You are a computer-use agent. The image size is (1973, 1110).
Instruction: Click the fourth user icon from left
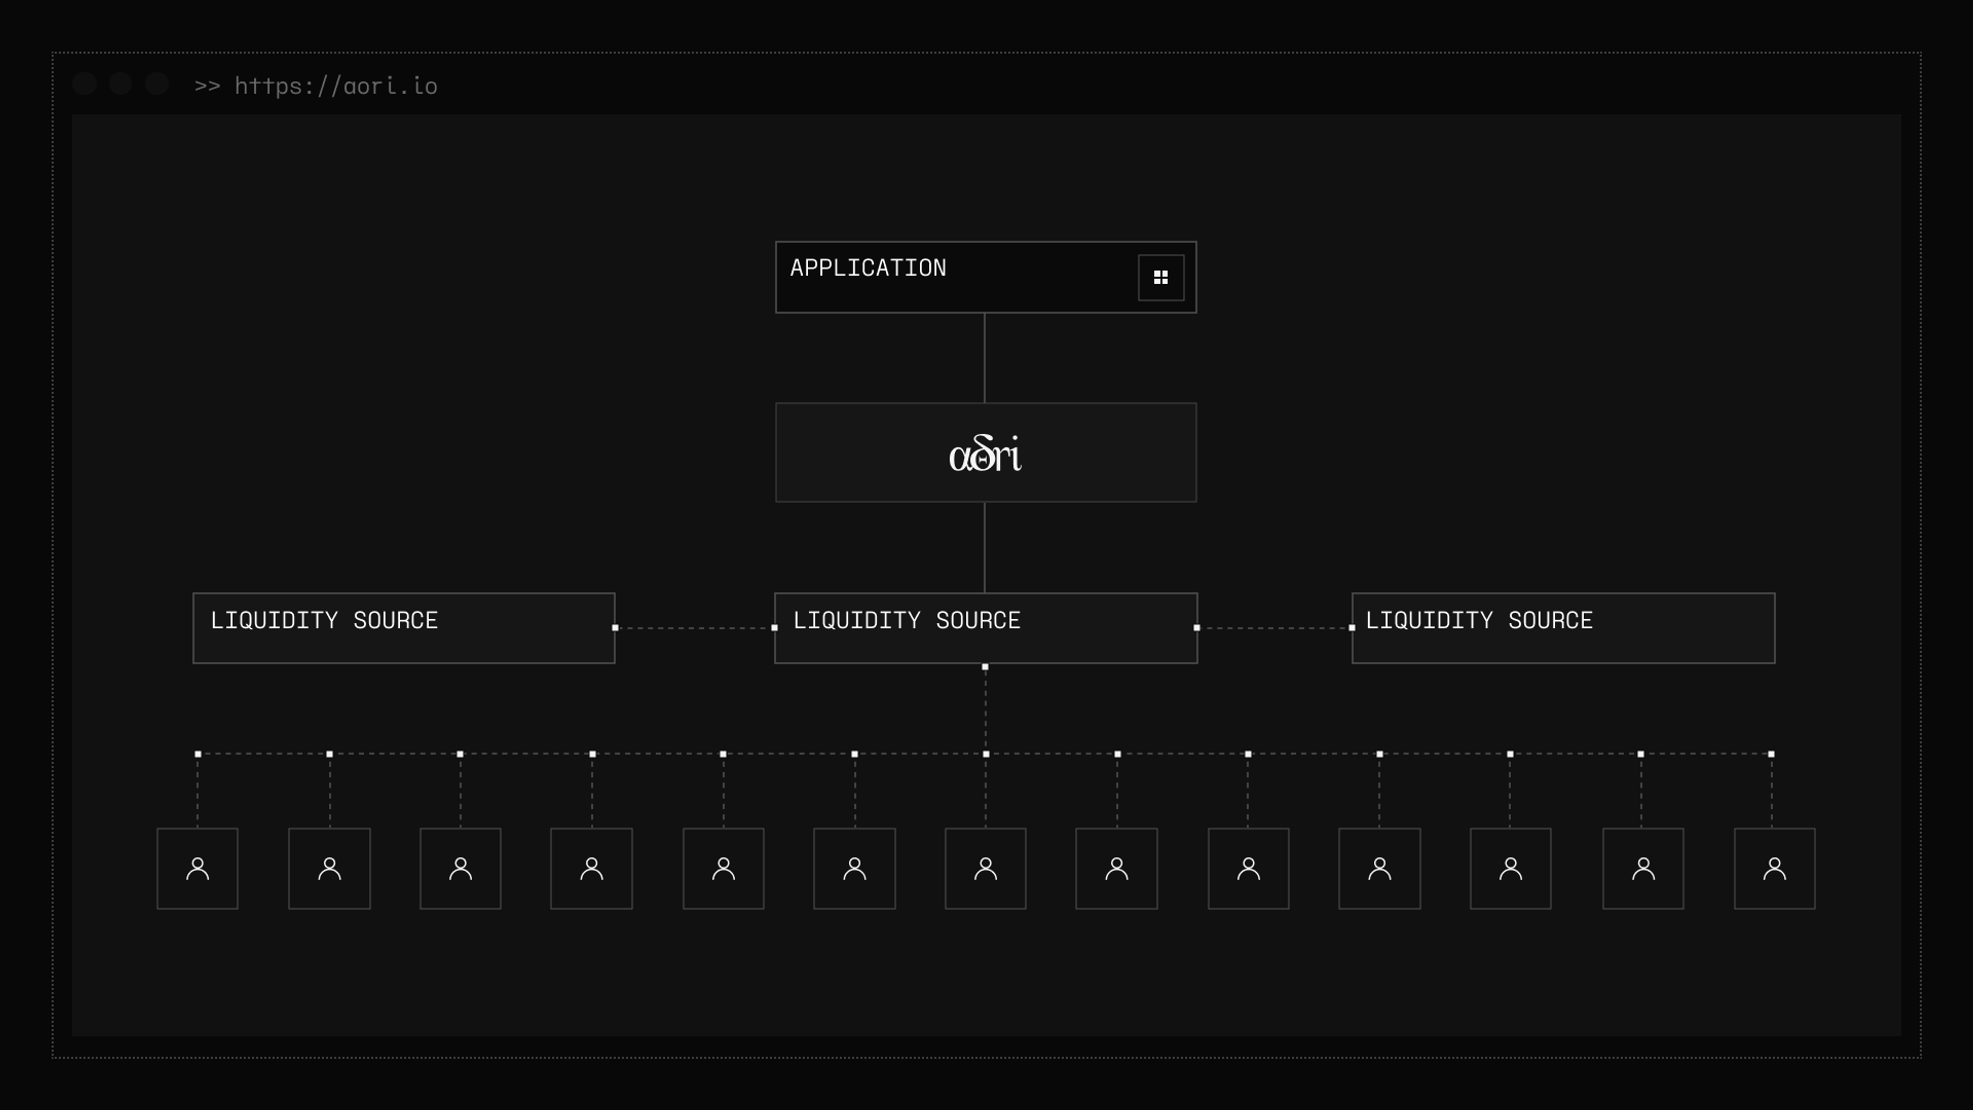pos(591,868)
